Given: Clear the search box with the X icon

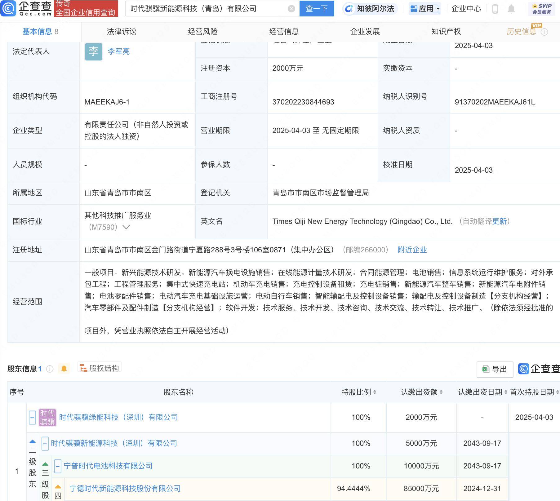Looking at the screenshot, I should (x=291, y=9).
